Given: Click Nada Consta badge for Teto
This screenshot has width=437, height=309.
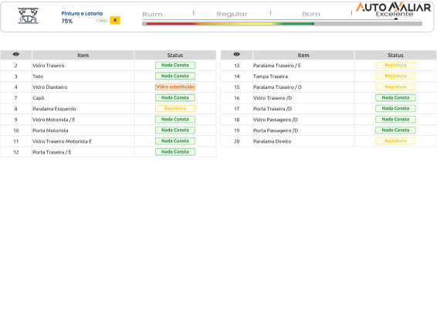Looking at the screenshot, I should (x=175, y=76).
